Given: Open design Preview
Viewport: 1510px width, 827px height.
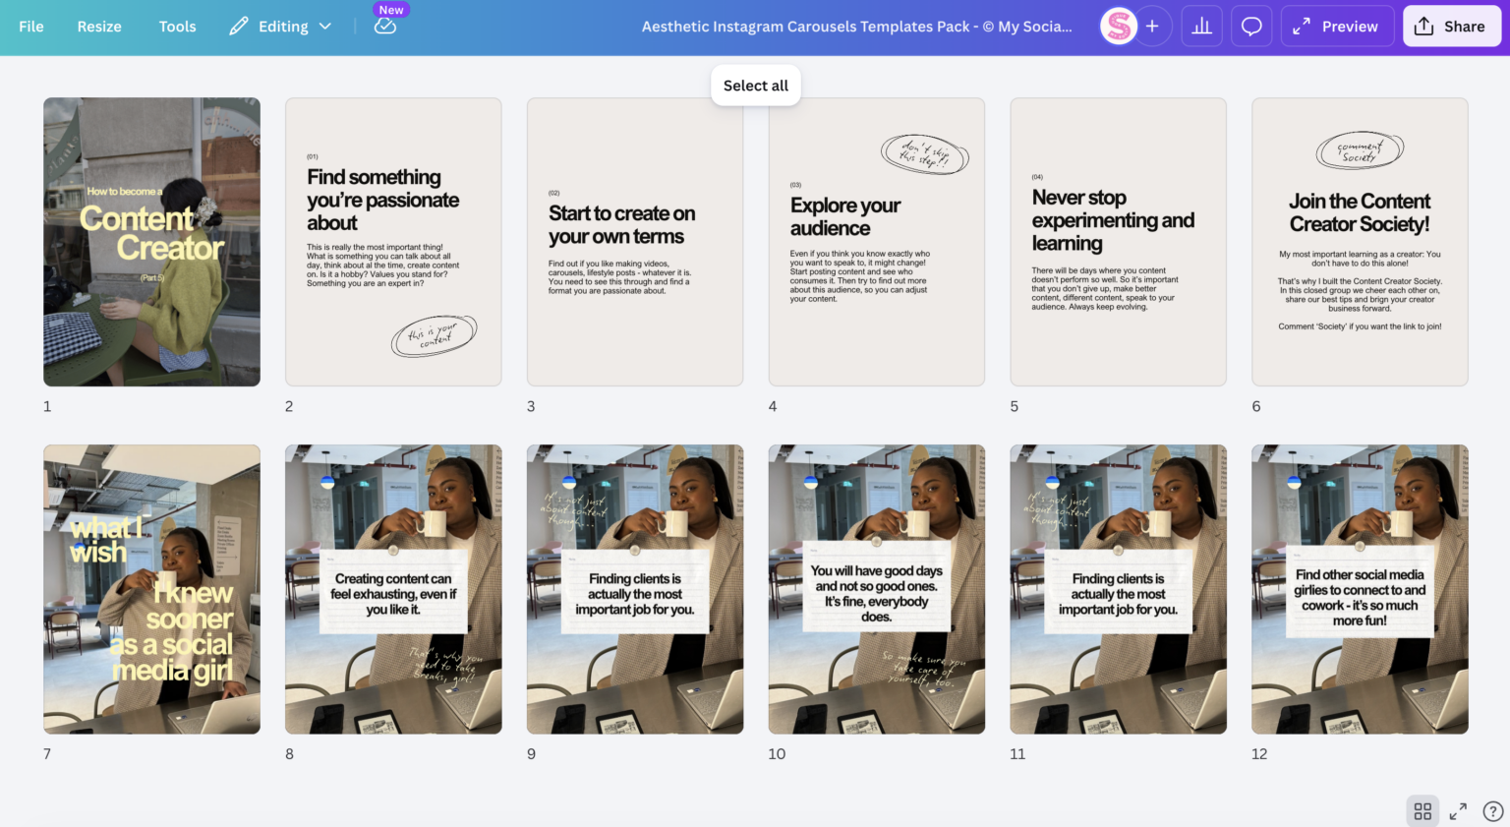Looking at the screenshot, I should tap(1336, 26).
